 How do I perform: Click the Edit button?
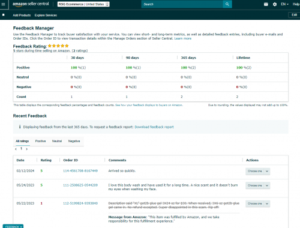(294, 15)
